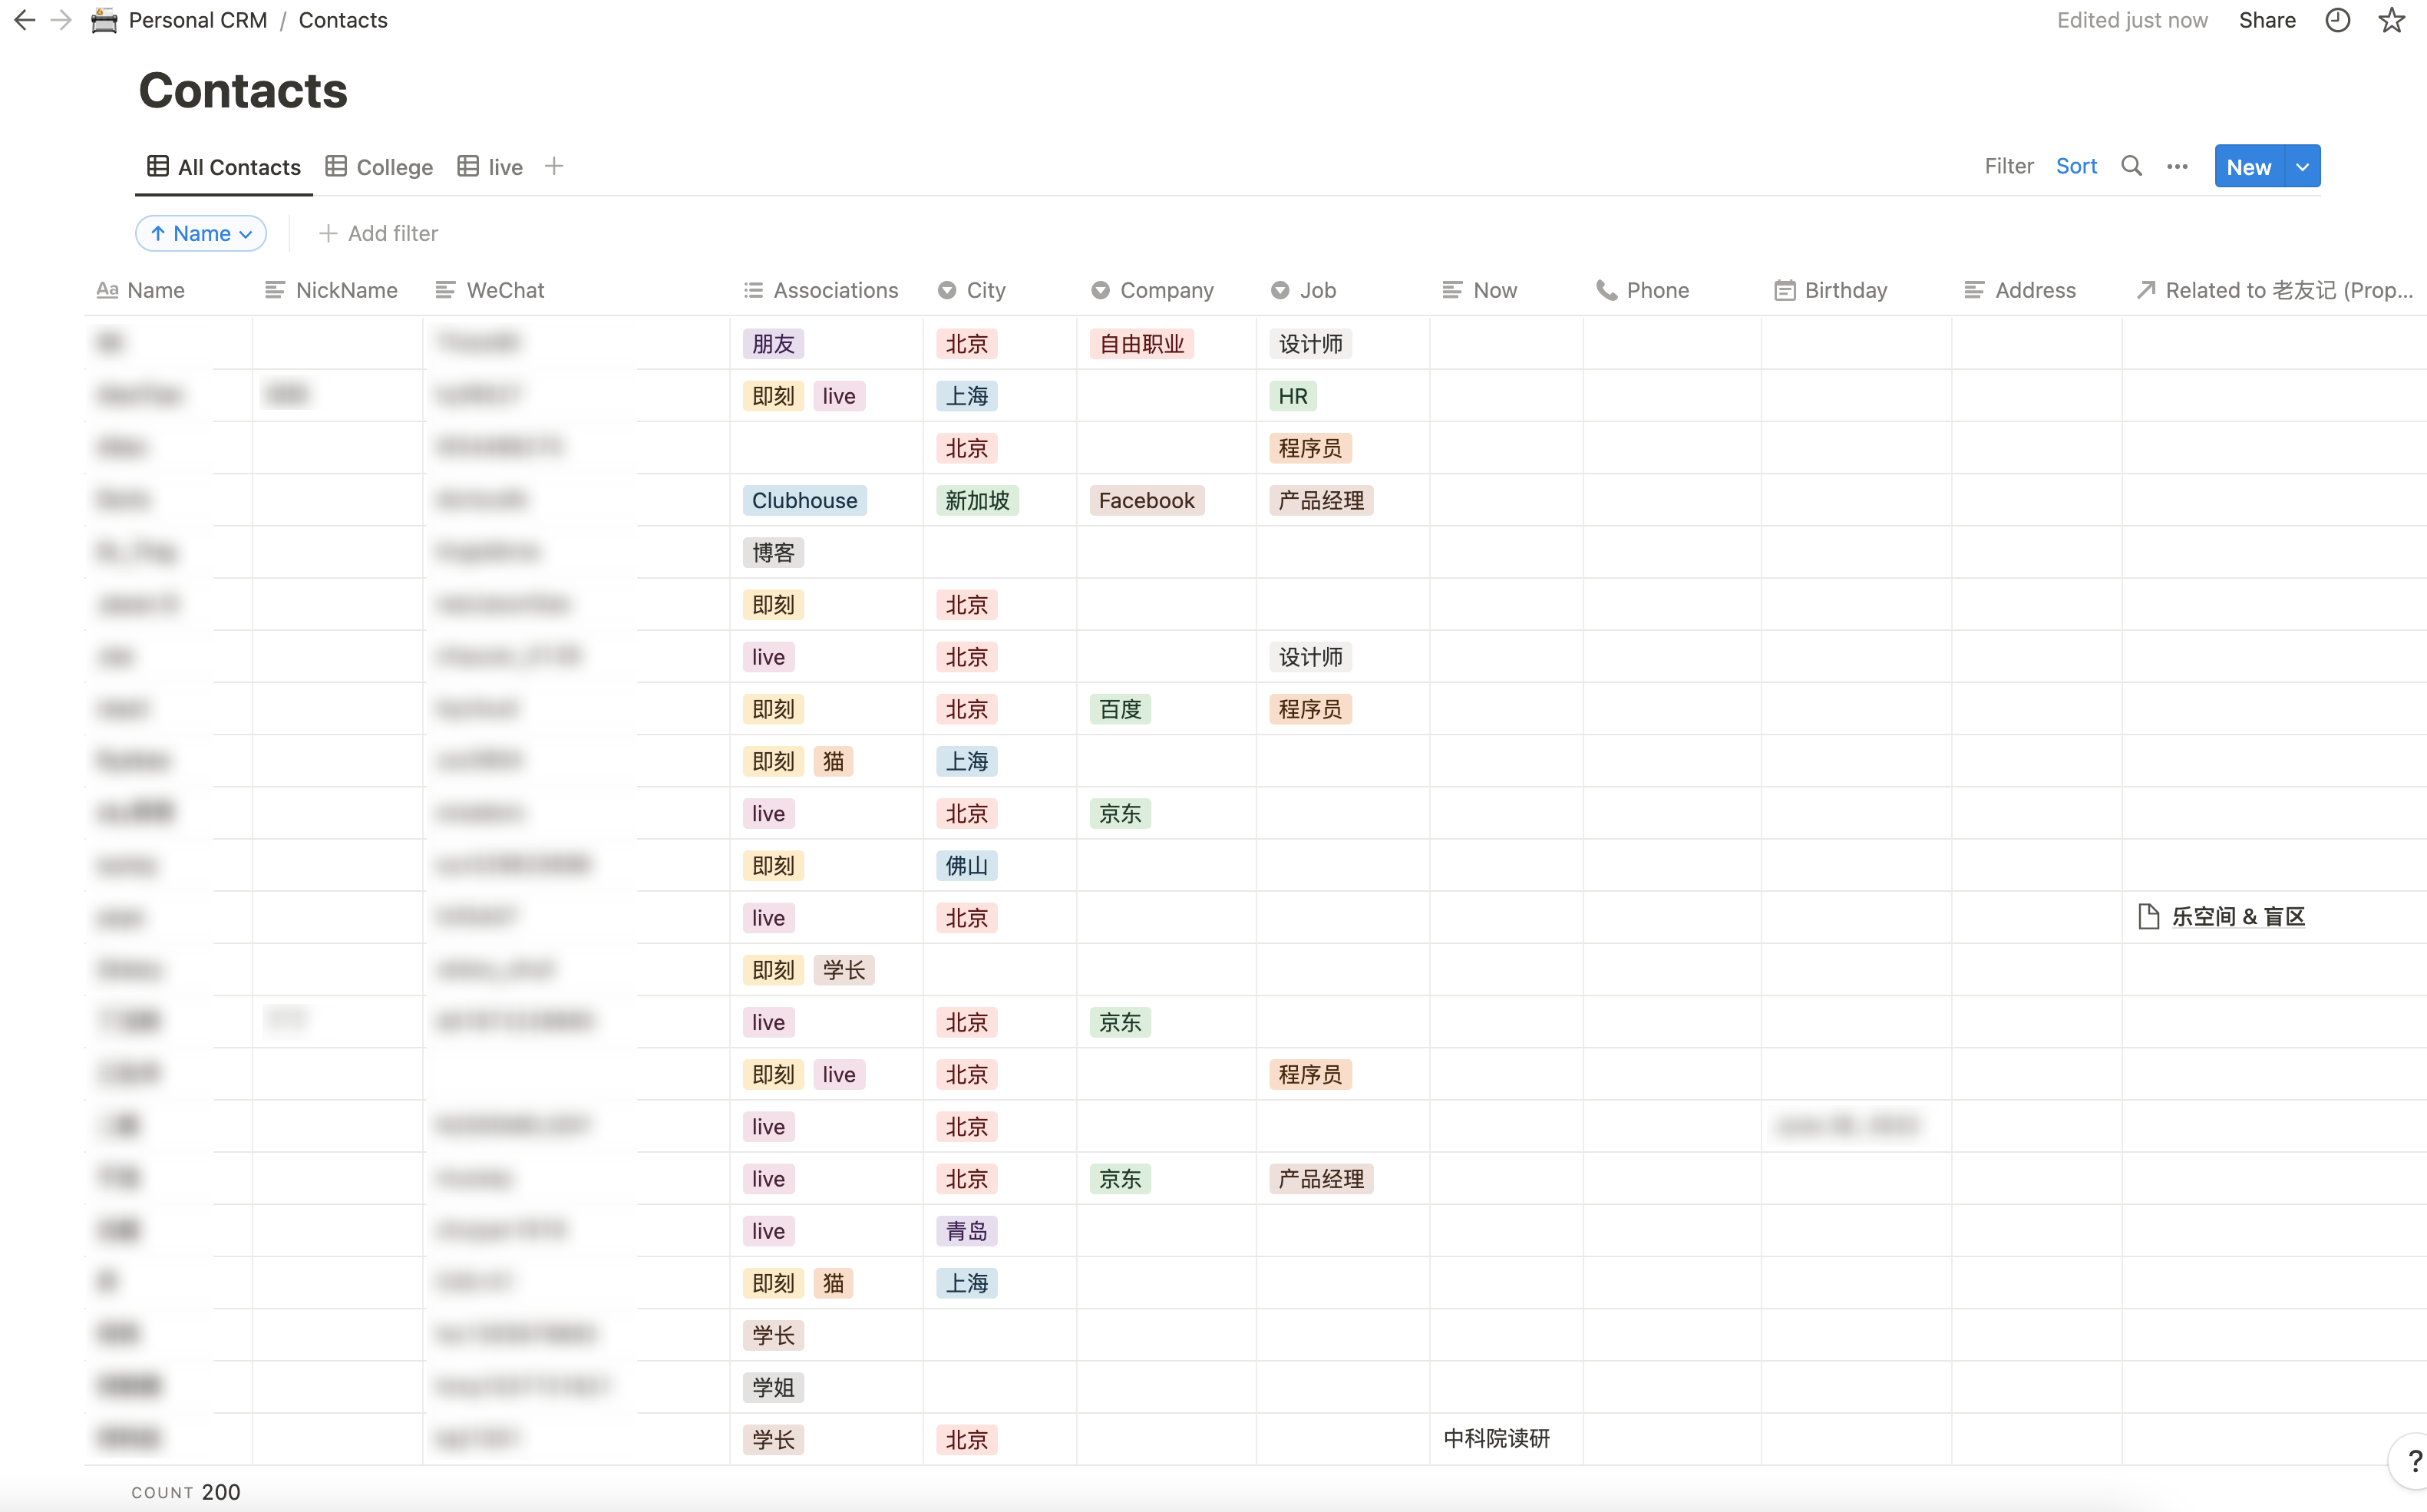
Task: Open the help question mark button
Action: [2413, 1461]
